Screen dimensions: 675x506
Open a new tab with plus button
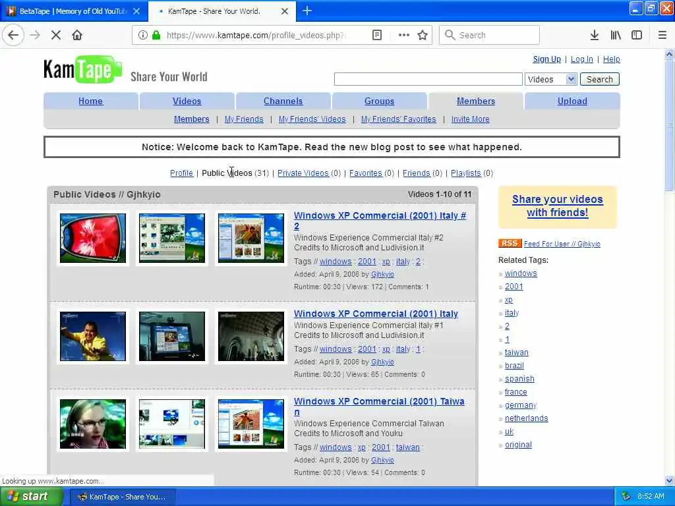[x=307, y=11]
